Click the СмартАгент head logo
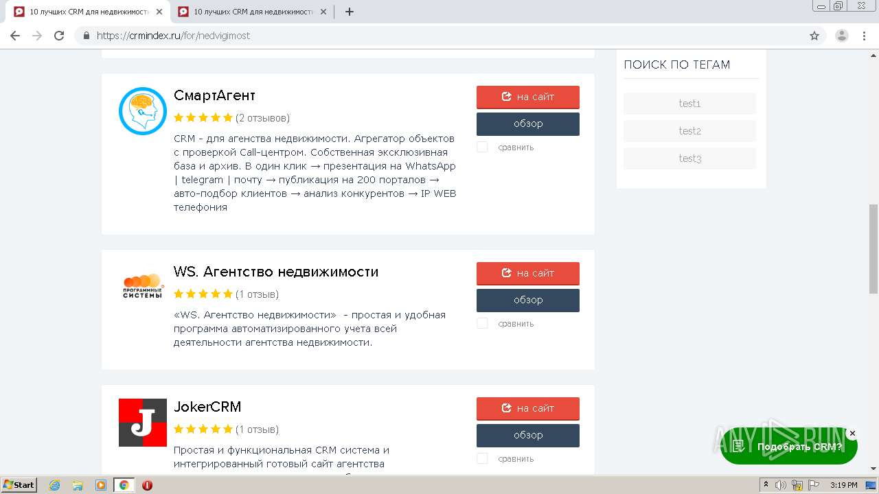Viewport: 879px width, 494px height. tap(143, 111)
